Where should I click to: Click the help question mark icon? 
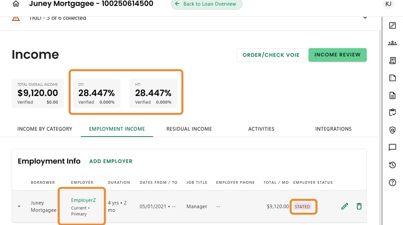pyautogui.click(x=392, y=183)
